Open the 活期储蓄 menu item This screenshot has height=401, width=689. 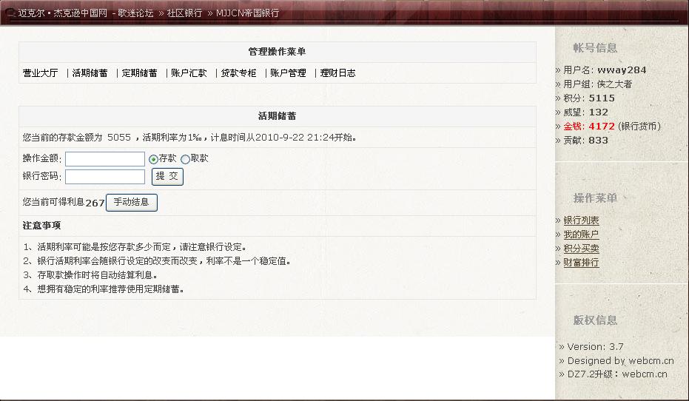point(90,73)
